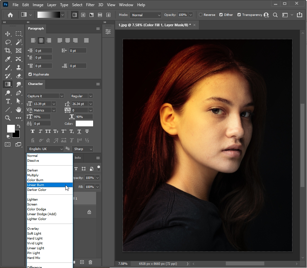Enable the Reverse gradient checkbox
Image resolution: width=307 pixels, height=268 pixels.
(x=201, y=15)
